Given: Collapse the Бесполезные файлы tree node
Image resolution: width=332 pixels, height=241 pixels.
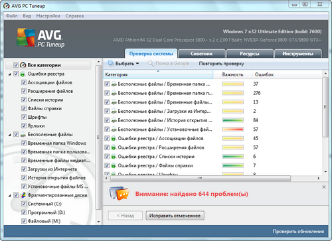Looking at the screenshot, I should (10, 135).
